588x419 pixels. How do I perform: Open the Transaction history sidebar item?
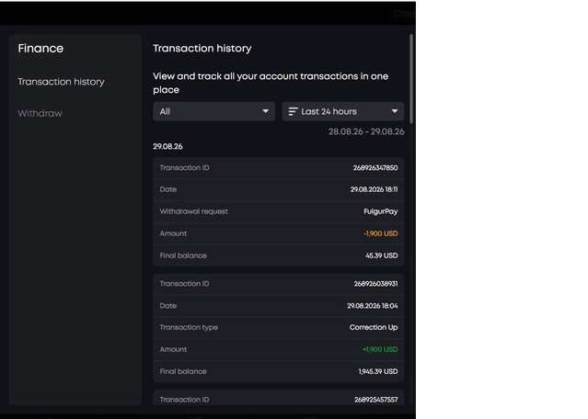click(x=61, y=82)
